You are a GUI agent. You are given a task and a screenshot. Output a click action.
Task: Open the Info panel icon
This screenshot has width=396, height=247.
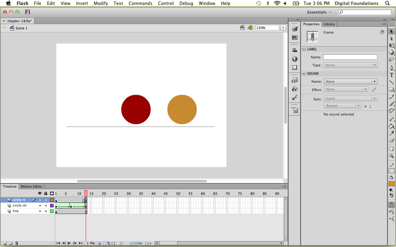click(x=295, y=59)
